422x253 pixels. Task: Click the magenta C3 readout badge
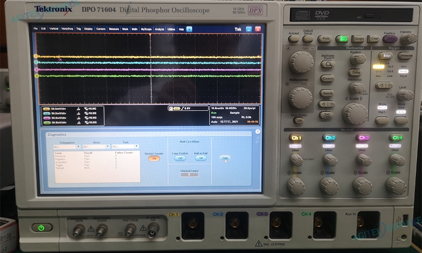pos(47,118)
